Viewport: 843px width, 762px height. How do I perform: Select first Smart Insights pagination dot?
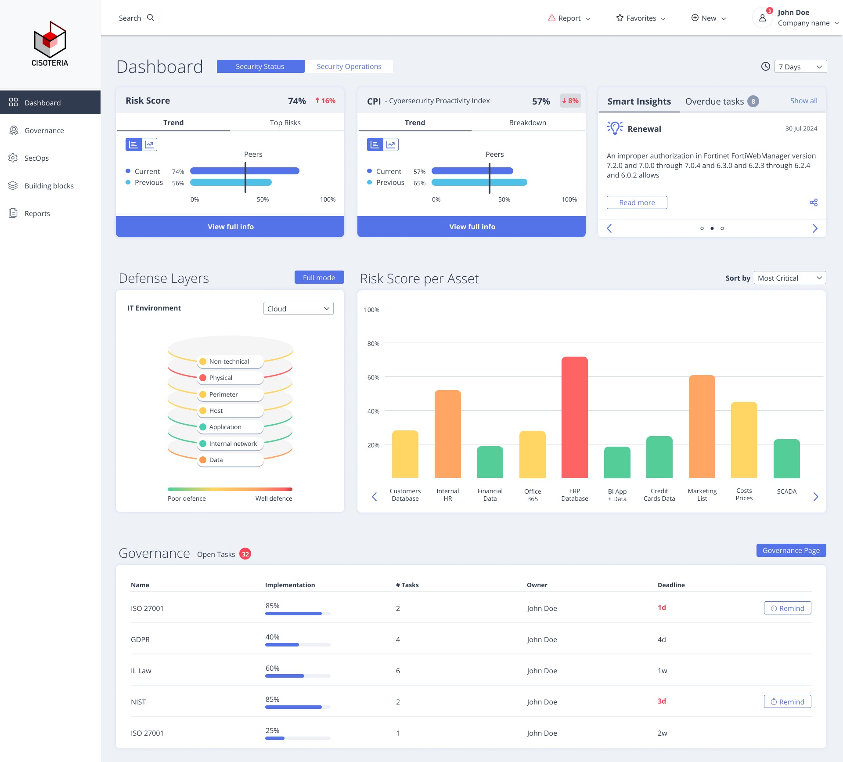pos(702,228)
